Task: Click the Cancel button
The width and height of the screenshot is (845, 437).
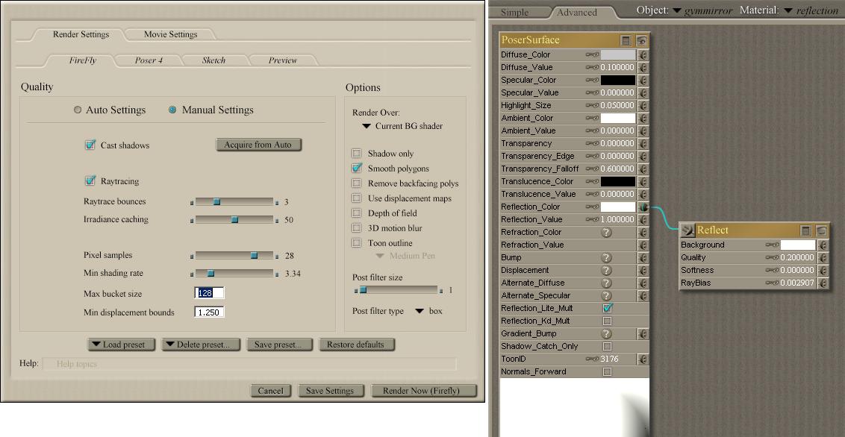Action: pos(270,391)
